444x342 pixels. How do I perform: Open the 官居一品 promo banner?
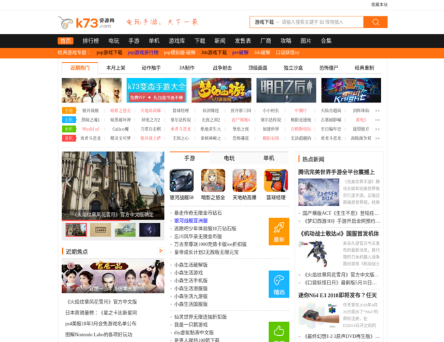(113, 276)
